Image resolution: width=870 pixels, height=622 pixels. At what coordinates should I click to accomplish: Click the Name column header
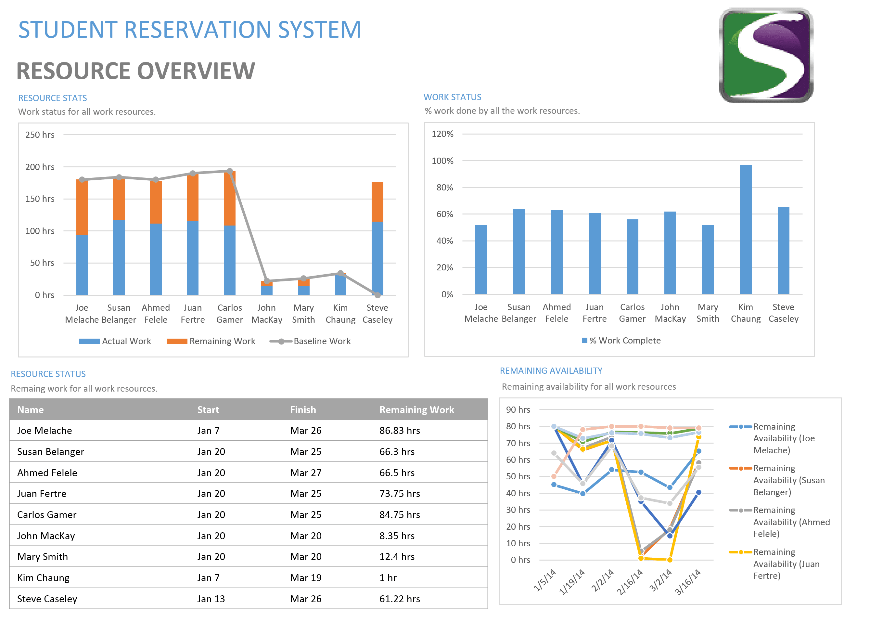coord(30,409)
